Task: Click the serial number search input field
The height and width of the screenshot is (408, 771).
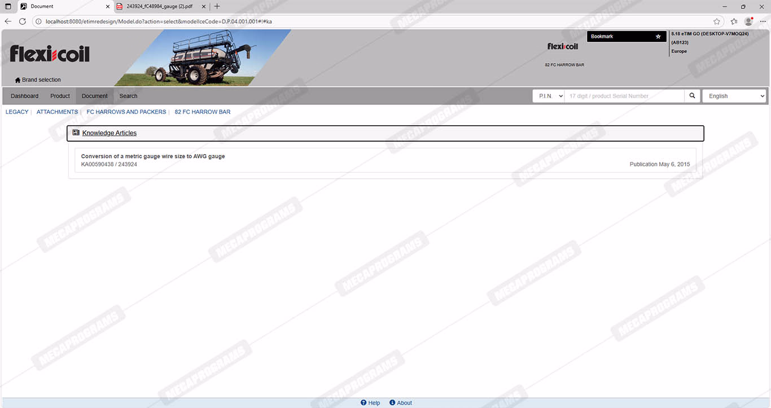Action: [x=624, y=96]
